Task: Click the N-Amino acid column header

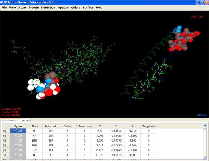Action: tap(84, 126)
